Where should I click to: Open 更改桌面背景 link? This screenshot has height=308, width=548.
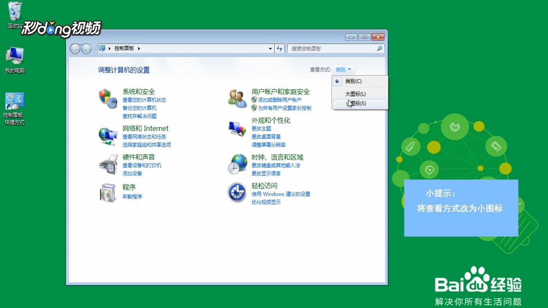266,136
